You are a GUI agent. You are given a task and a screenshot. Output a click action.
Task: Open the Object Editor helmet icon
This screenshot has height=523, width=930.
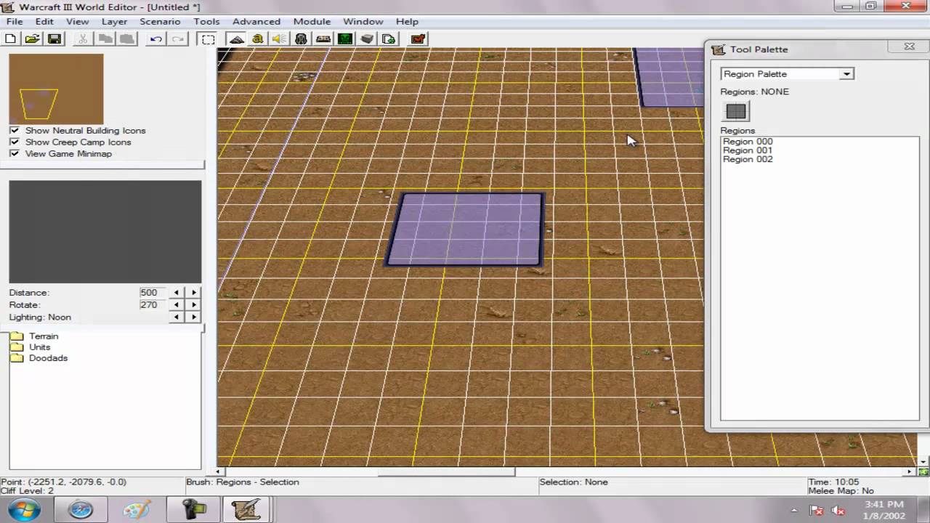[301, 39]
